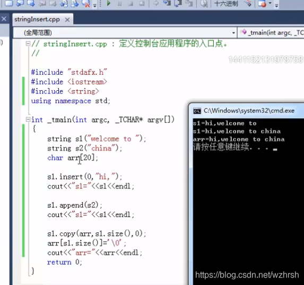Show the next statement arrow icon
The image size is (304, 285).
[x=156, y=4]
